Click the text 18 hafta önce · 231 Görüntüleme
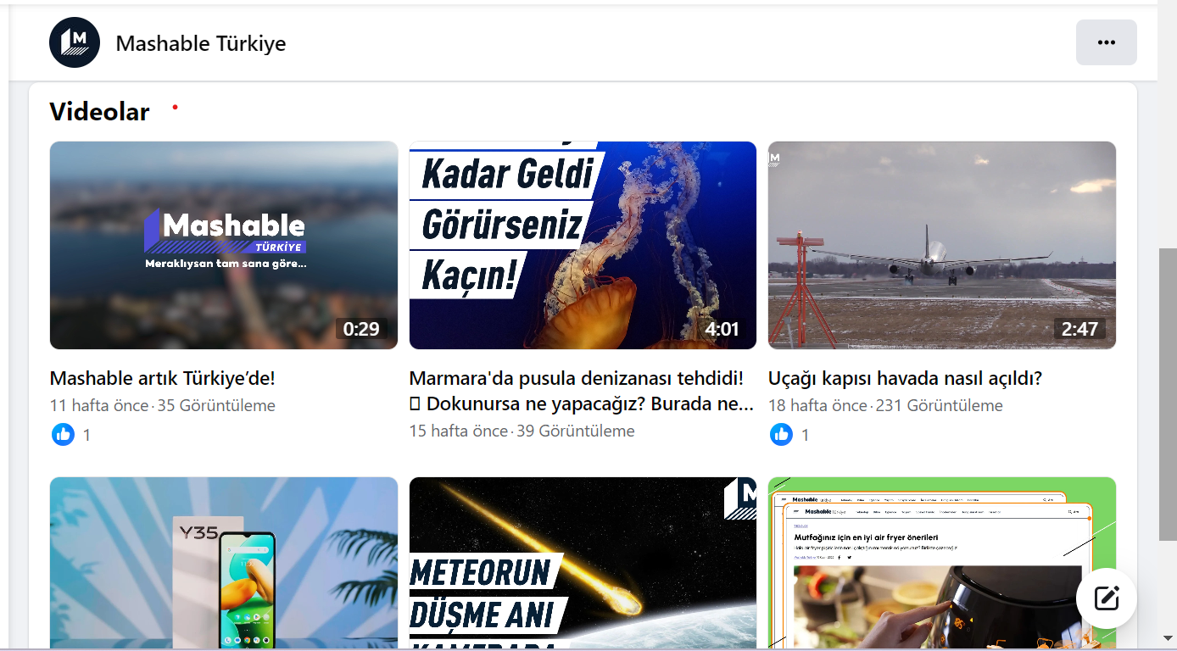 click(885, 405)
